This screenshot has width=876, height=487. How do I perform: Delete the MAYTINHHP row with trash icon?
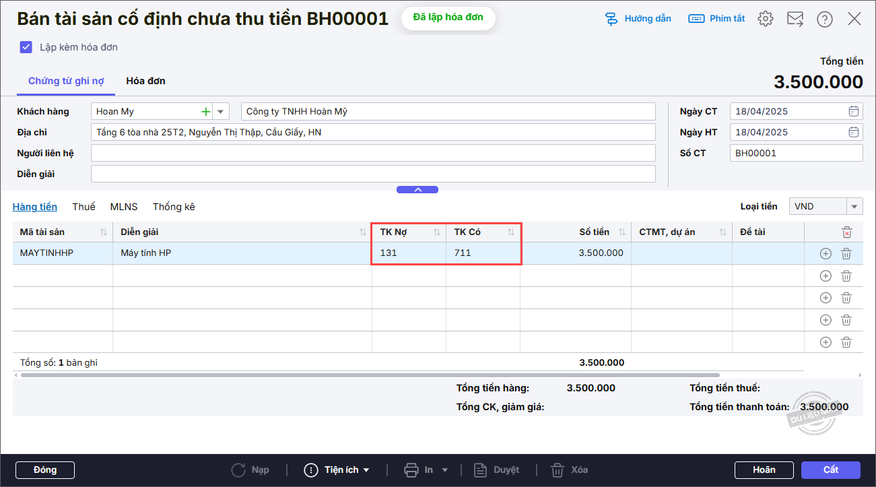(846, 254)
